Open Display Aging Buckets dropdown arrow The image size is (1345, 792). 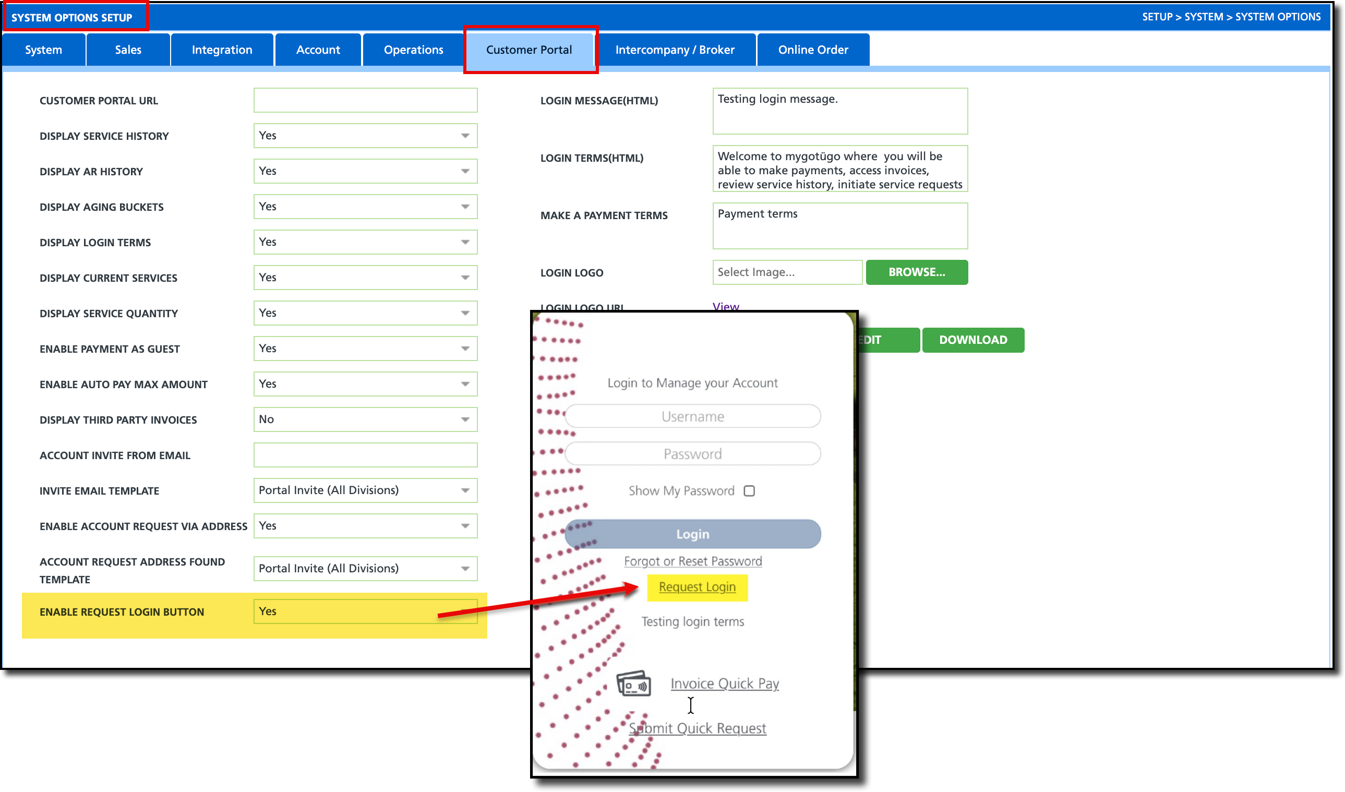coord(465,207)
